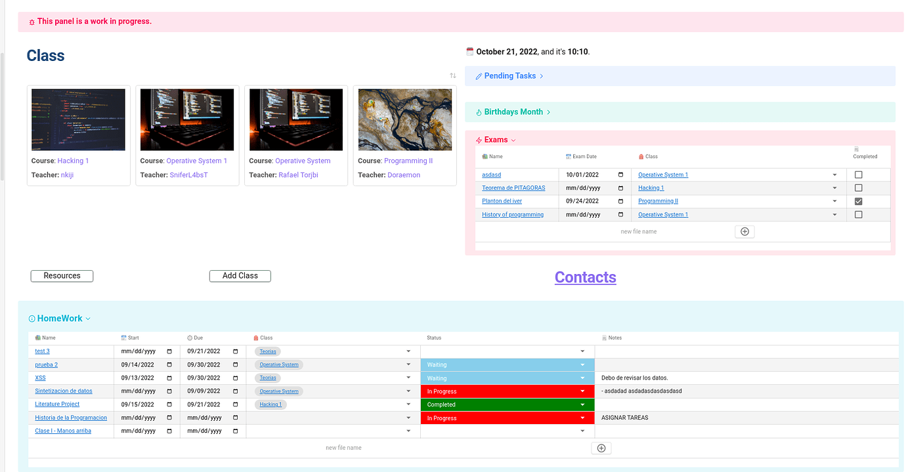Click the Hacking 1 class thumbnail image
The height and width of the screenshot is (472, 906).
coord(78,119)
